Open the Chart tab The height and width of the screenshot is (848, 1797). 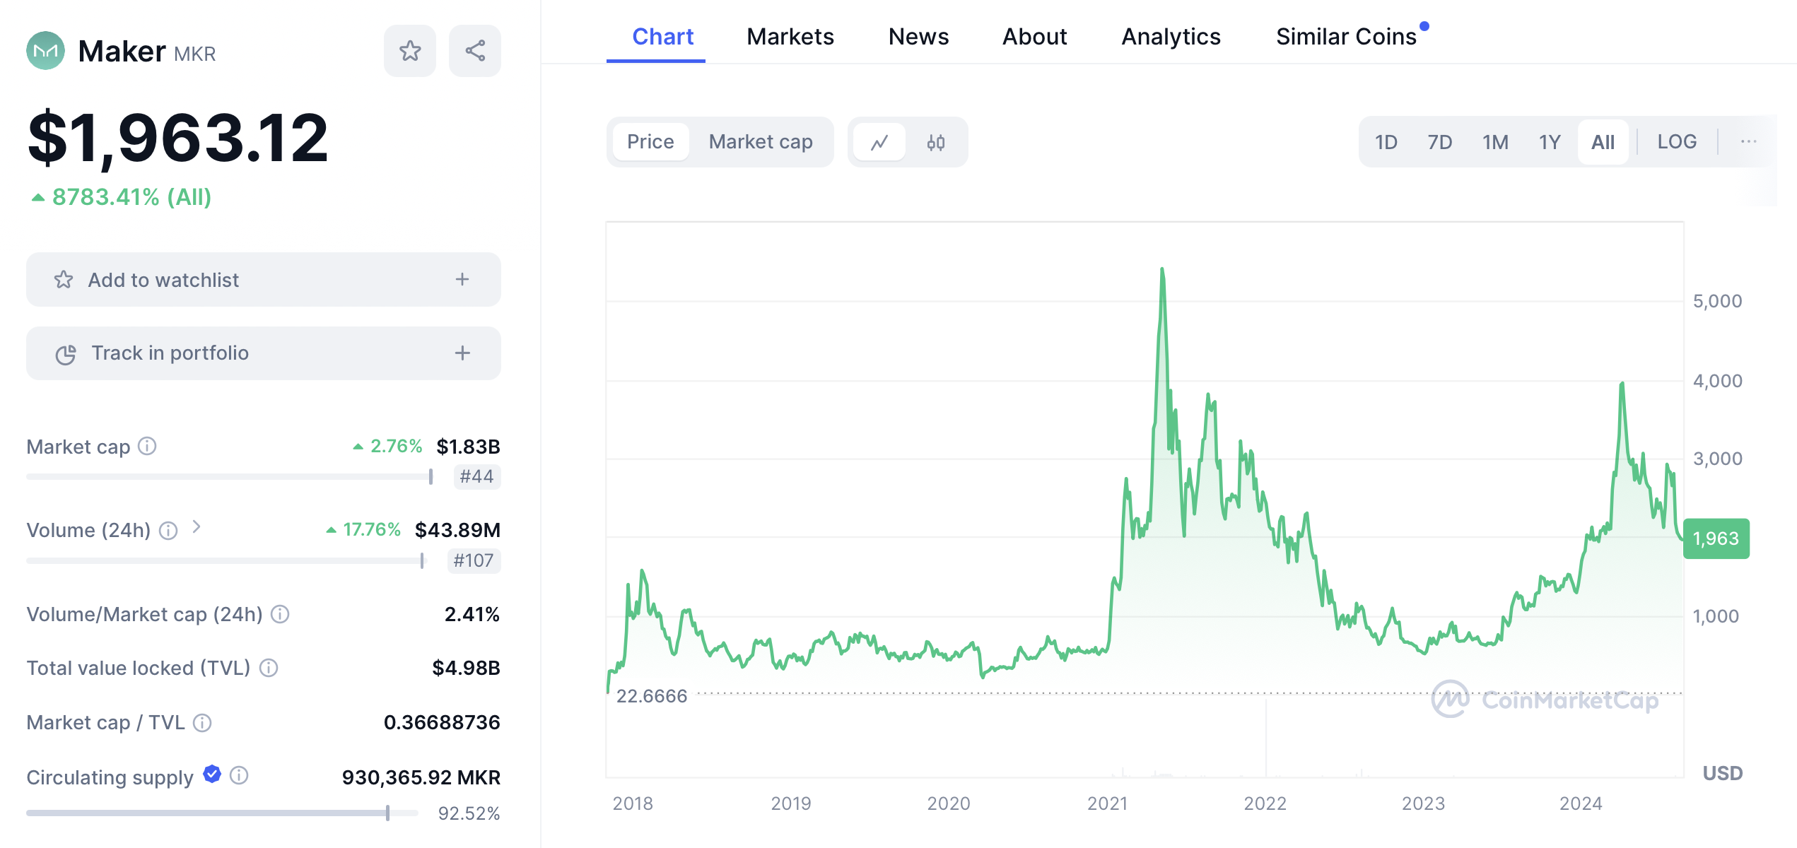(662, 37)
